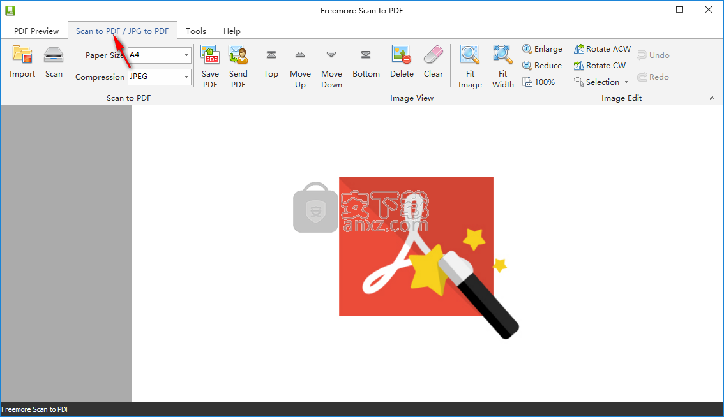Viewport: 724px width, 417px height.
Task: Open the Help tab
Action: click(x=232, y=31)
